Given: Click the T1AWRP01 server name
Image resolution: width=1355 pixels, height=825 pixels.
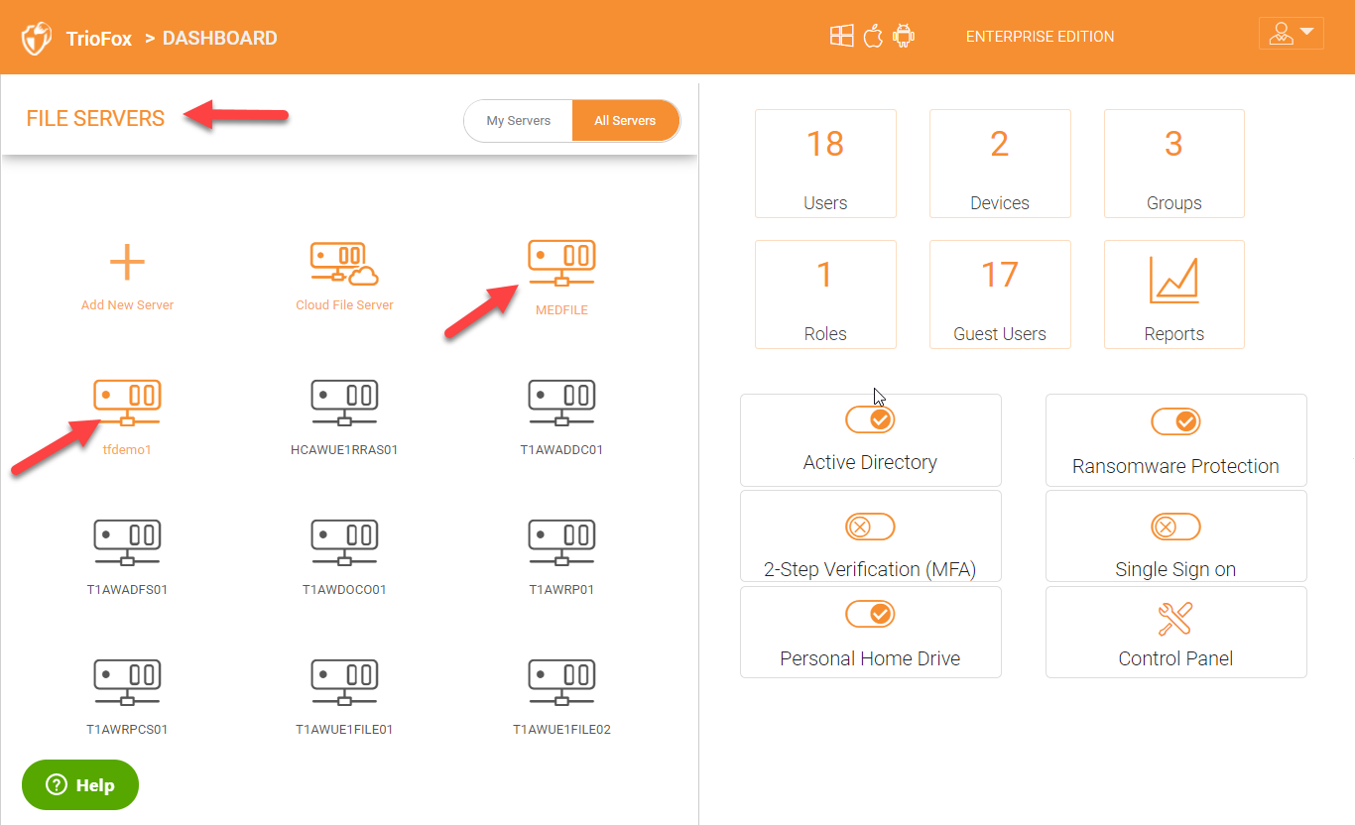Looking at the screenshot, I should point(561,590).
